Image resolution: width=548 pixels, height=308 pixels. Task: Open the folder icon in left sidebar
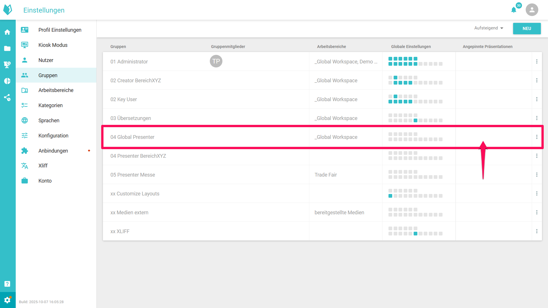[7, 49]
